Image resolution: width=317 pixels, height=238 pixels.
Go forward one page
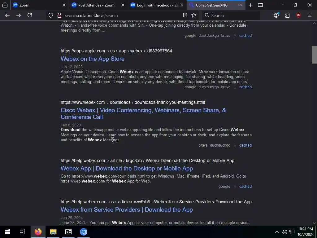click(18, 15)
